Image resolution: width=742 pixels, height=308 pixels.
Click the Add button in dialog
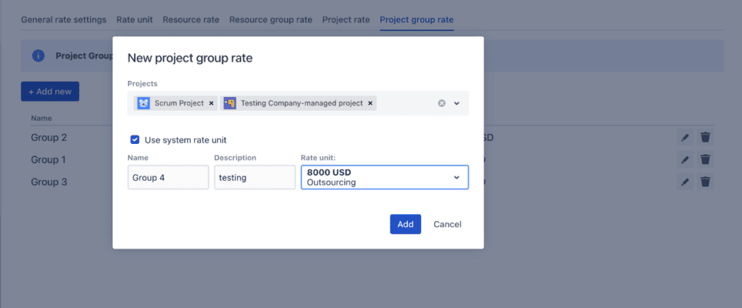tap(405, 224)
